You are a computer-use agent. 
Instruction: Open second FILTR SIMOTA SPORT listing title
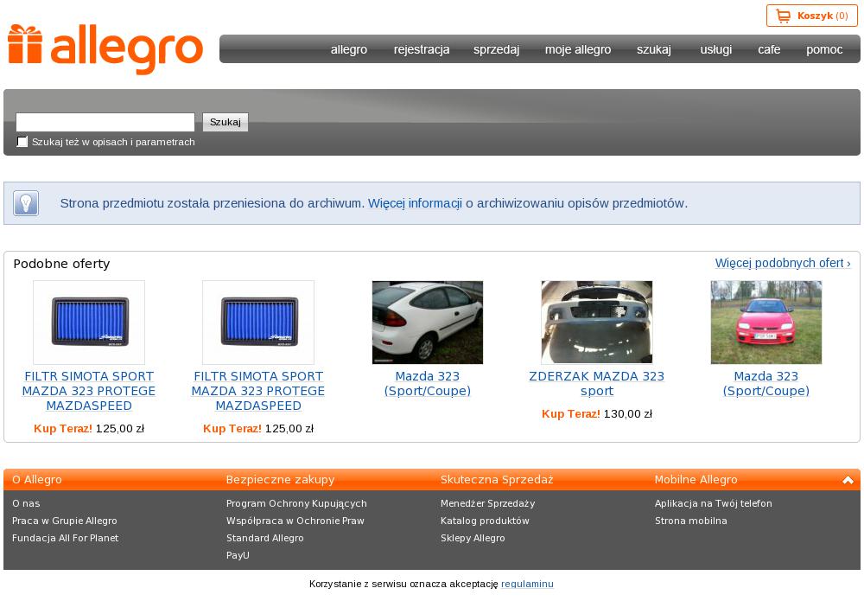tap(257, 391)
